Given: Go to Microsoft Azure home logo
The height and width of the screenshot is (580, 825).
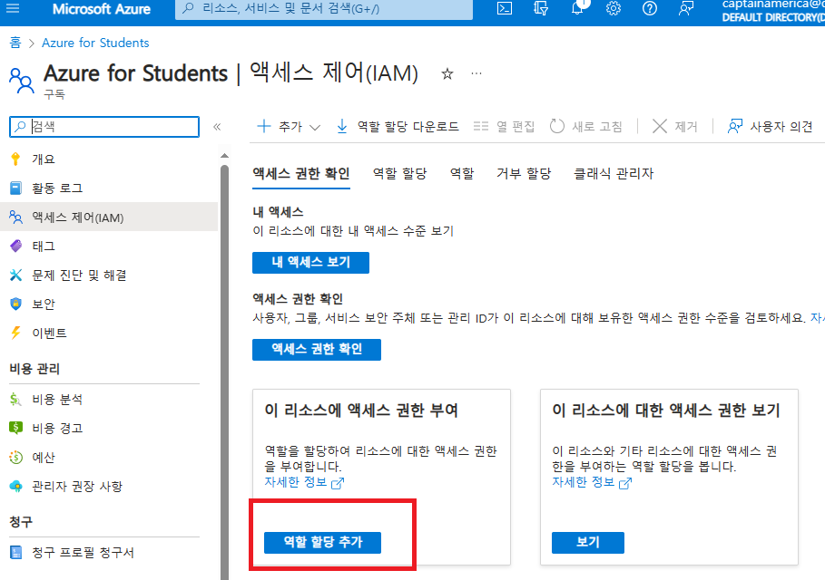Looking at the screenshot, I should click(102, 9).
